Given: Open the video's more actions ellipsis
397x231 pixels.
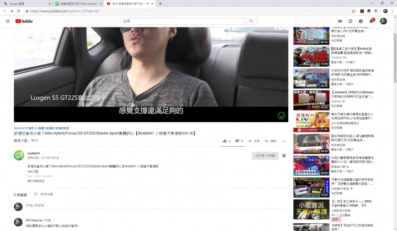Looking at the screenshot, I should point(284,141).
